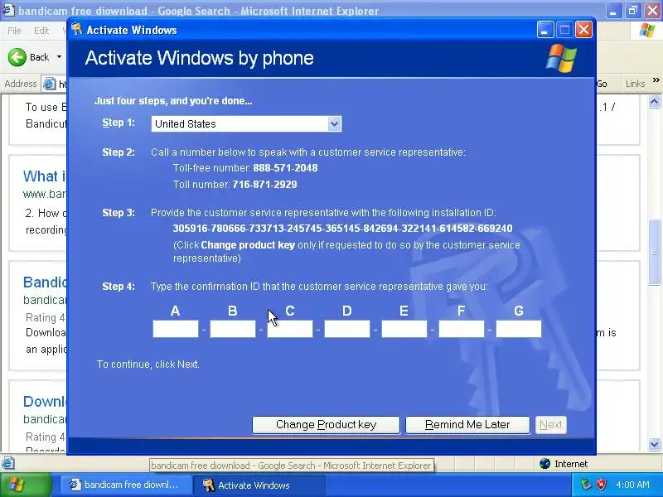Screen dimensions: 663x497
Task: Click the IE page icon in status bar
Action: (7, 464)
